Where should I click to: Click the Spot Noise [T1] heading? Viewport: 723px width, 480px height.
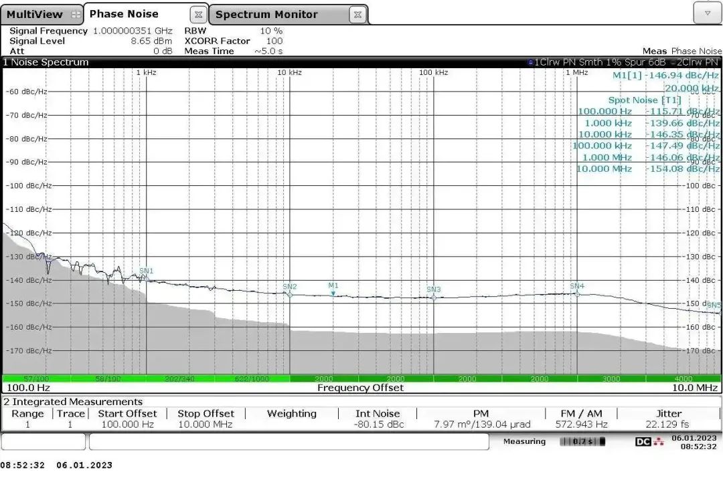click(644, 100)
